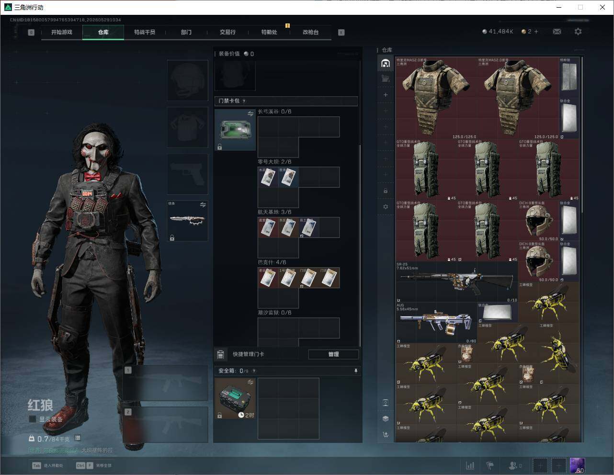The image size is (614, 475).
Task: Click the player avatar in bottom right
Action: click(x=577, y=465)
